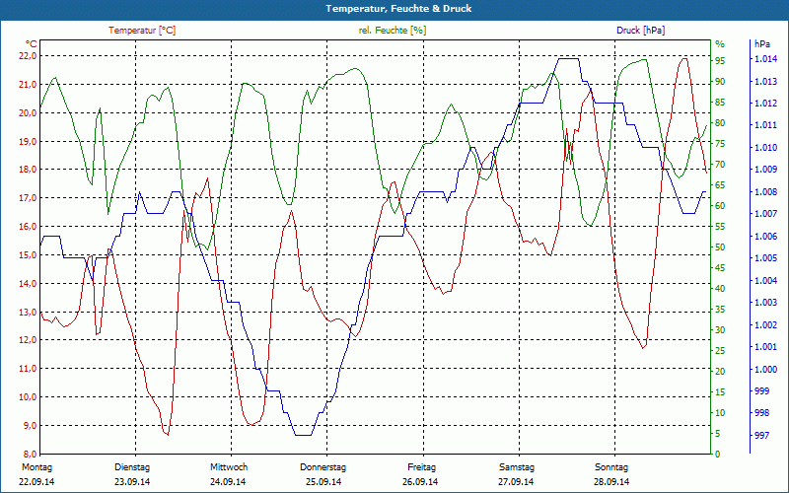Click the 60 humidity axis value
Viewport: 789px width, 493px height.
tap(720, 205)
